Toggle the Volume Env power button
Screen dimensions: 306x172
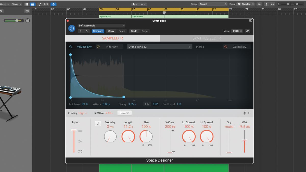[x=71, y=47]
